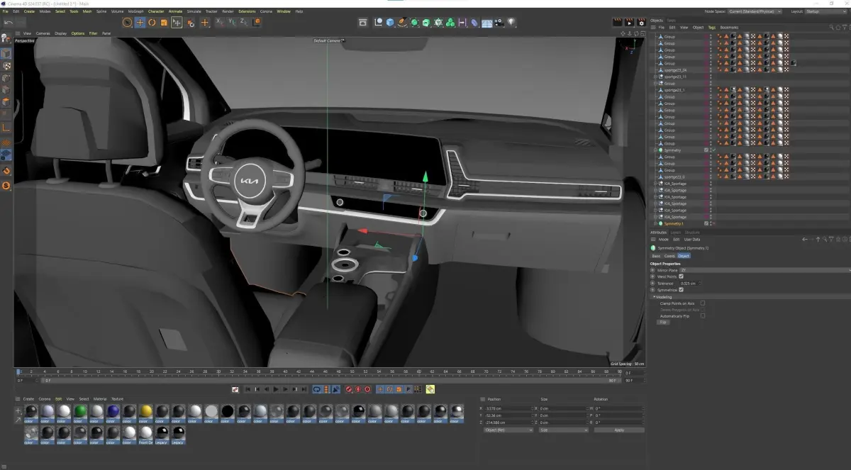Open the Object (Rel) dropdown
This screenshot has height=470, width=851.
click(508, 430)
